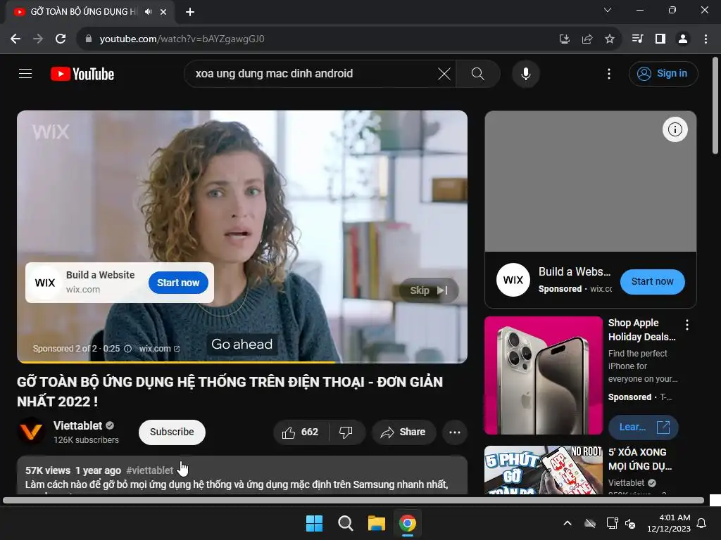The height and width of the screenshot is (540, 721).
Task: Open options for Shop Apple Holiday Deals ad
Action: [x=687, y=325]
